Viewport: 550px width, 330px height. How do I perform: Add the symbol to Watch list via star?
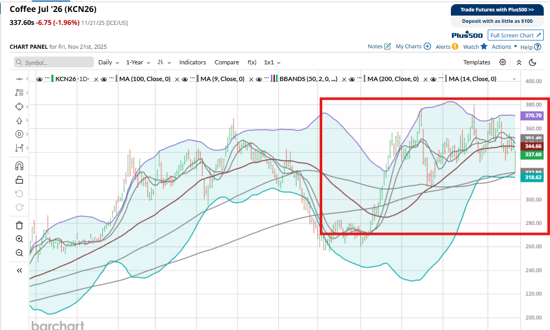pos(484,47)
